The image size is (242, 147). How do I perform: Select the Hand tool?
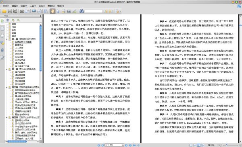click(x=52, y=11)
